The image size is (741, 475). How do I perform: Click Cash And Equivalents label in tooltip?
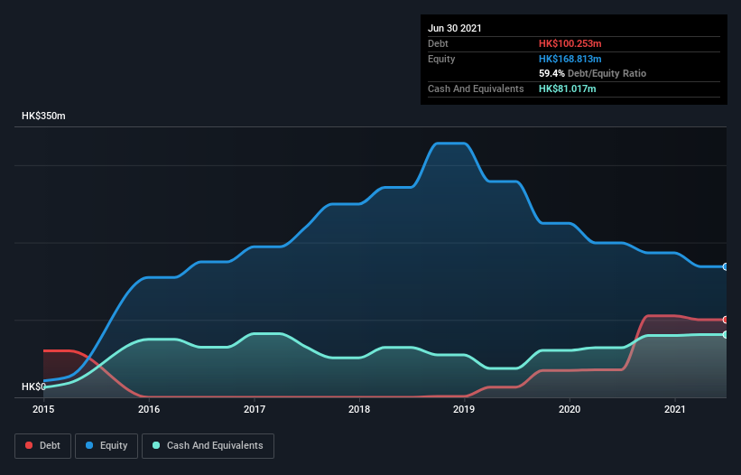pos(476,88)
